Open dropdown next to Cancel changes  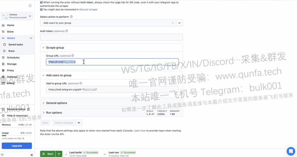tap(79, 123)
